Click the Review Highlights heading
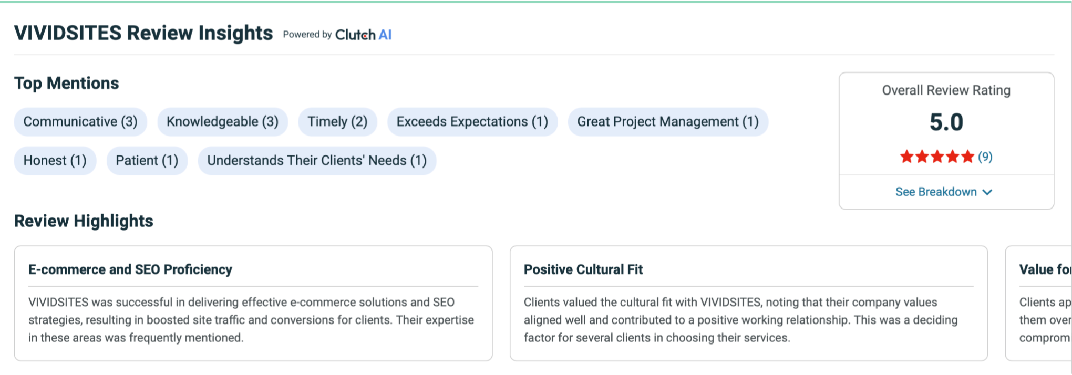Image resolution: width=1072 pixels, height=375 pixels. pyautogui.click(x=84, y=221)
